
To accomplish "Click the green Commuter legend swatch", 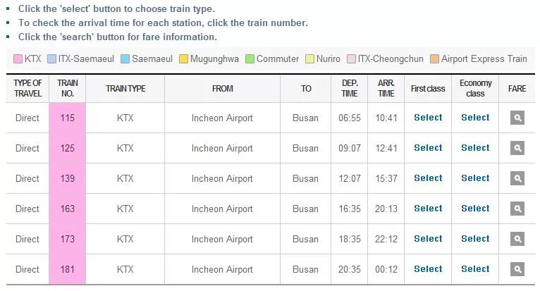I will click(250, 59).
